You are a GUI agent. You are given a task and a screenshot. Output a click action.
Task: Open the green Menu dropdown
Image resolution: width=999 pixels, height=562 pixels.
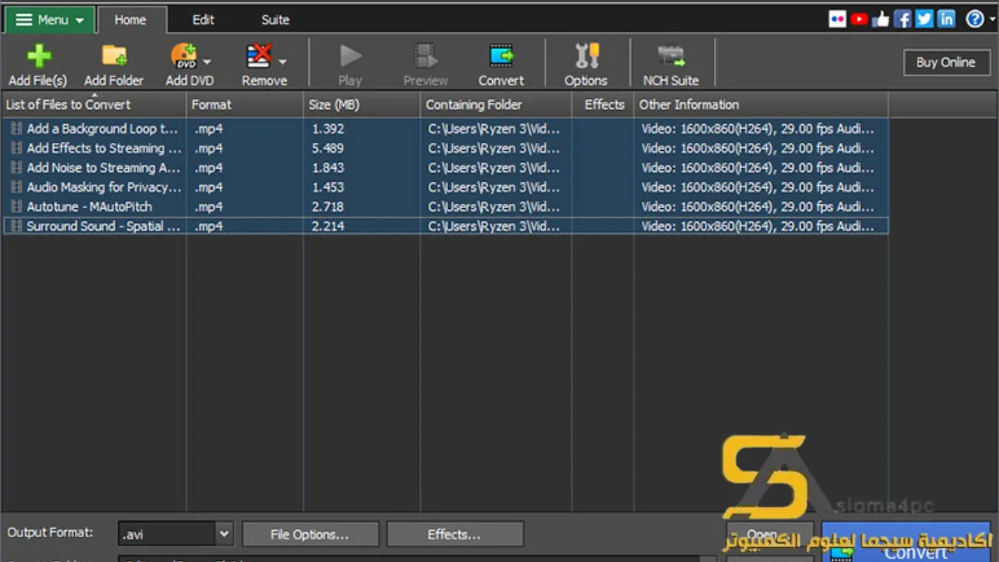[50, 20]
